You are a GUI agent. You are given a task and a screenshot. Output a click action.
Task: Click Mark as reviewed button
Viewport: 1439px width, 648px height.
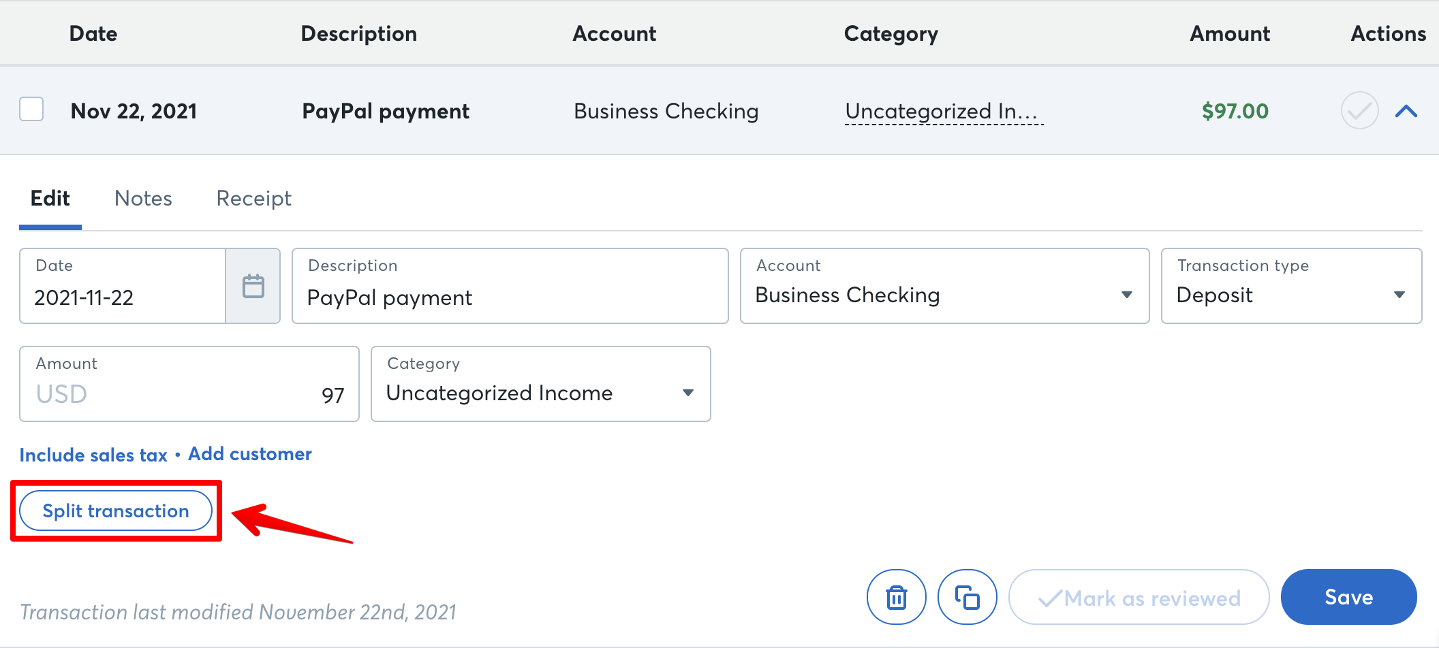(1139, 598)
